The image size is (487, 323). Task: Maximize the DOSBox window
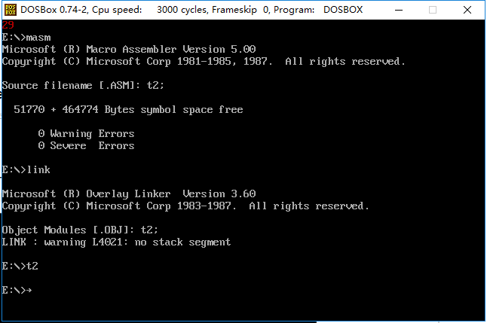click(432, 10)
